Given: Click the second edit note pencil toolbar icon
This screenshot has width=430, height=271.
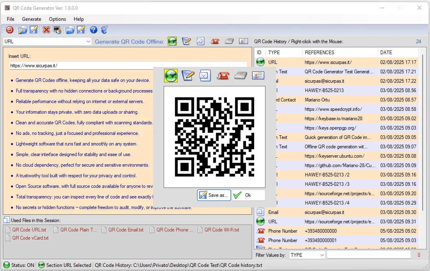Looking at the screenshot, I should [81, 30].
